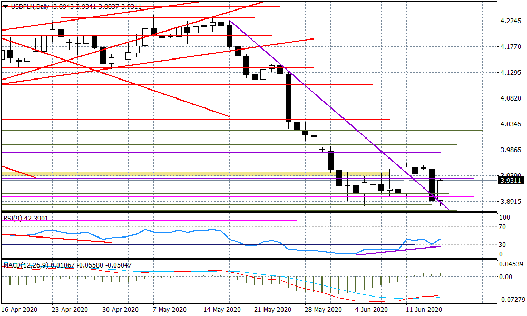
Task: Select the 4.0345 price scale value
Action: point(511,124)
